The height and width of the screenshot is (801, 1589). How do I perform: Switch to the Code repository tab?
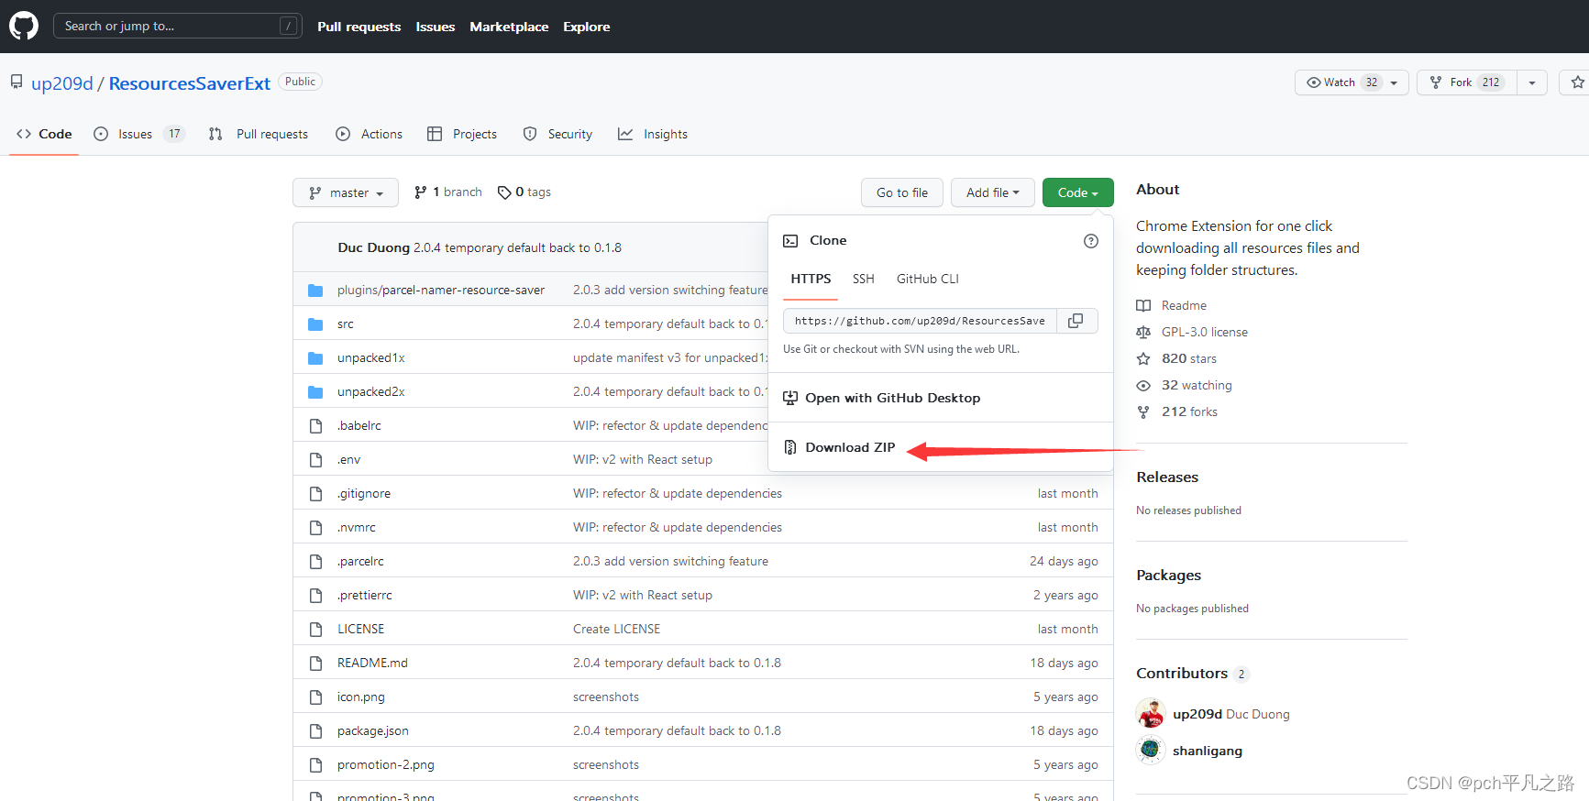(44, 134)
